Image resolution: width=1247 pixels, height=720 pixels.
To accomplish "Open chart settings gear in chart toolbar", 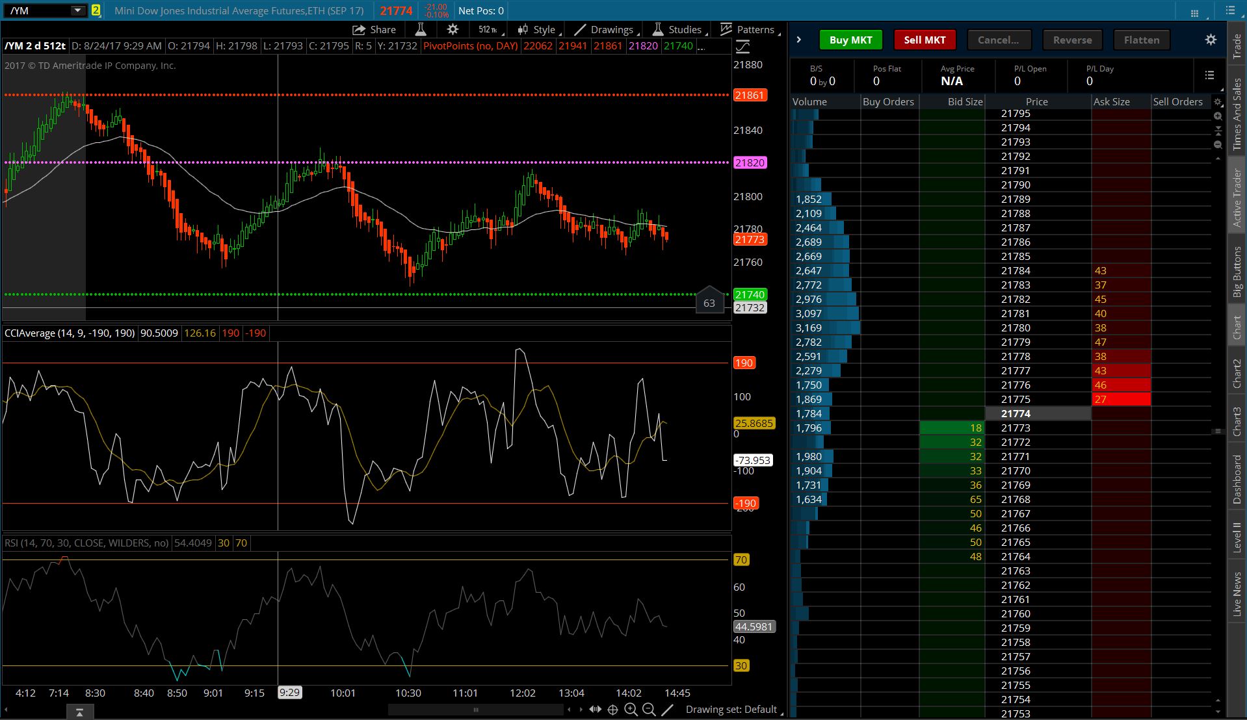I will (x=453, y=30).
